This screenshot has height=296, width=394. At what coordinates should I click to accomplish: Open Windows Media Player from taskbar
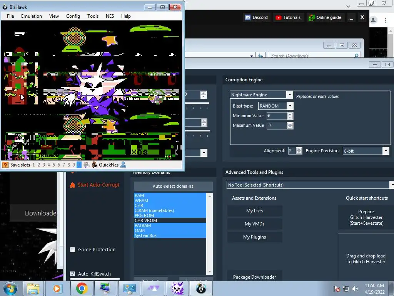pos(57,288)
